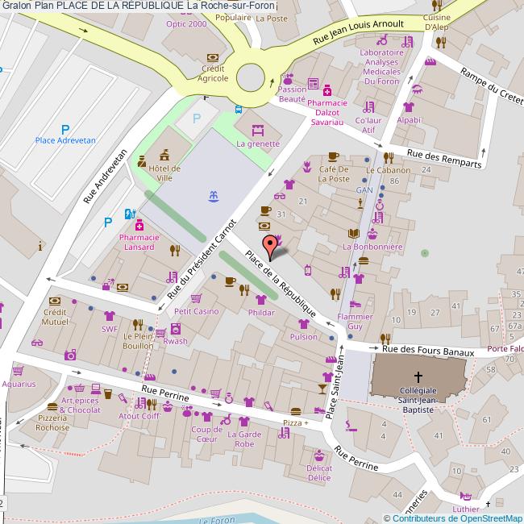Select the Pharmacie Lansard pharmacy icon
The height and width of the screenshot is (524, 524).
coord(139,224)
